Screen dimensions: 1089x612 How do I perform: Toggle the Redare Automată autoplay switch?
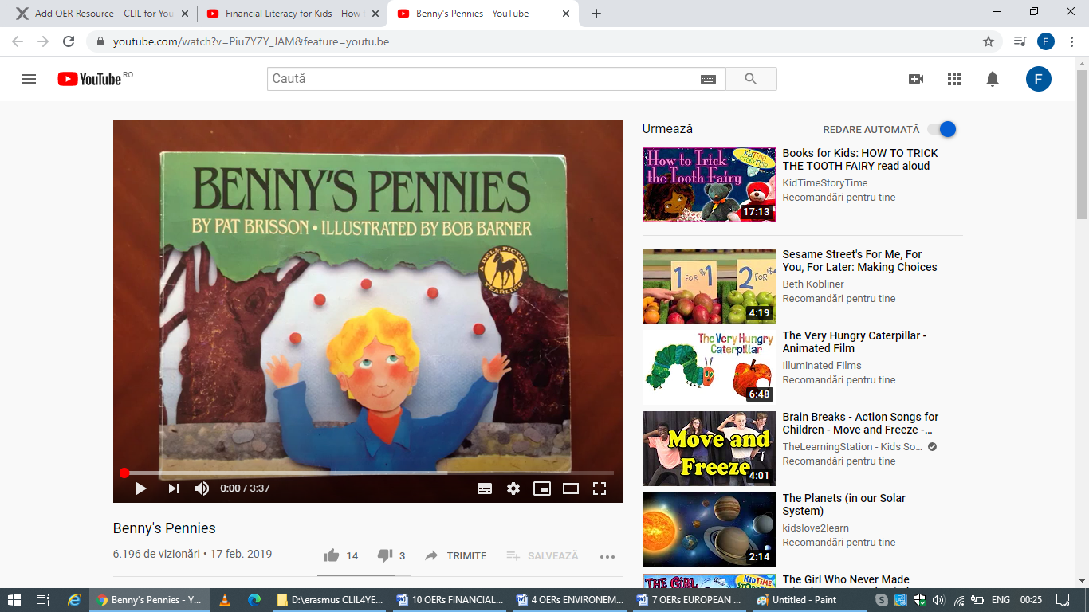point(942,129)
